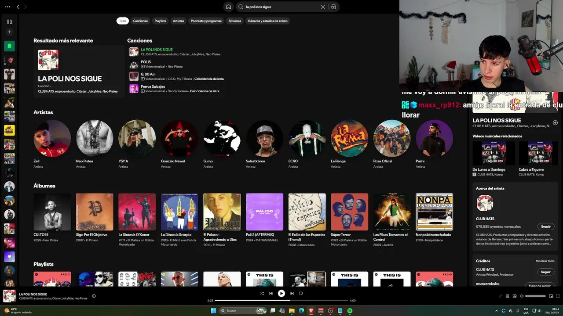Open artist Pushi
The image size is (563, 316).
click(x=434, y=144)
